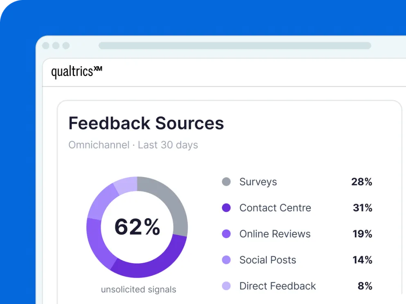Screen dimensions: 406x304
Task: Click the third browser window control dot
Action: coord(66,45)
